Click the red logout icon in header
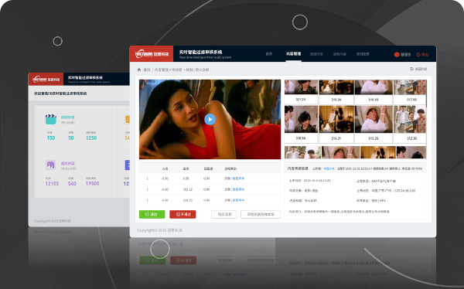This screenshot has width=464, height=289. [x=418, y=54]
